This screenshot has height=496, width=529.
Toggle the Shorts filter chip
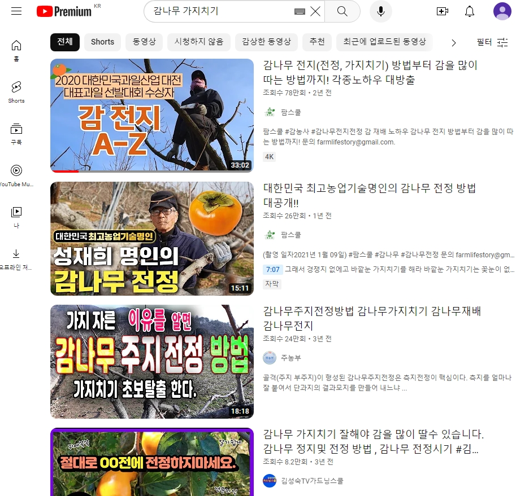click(102, 42)
